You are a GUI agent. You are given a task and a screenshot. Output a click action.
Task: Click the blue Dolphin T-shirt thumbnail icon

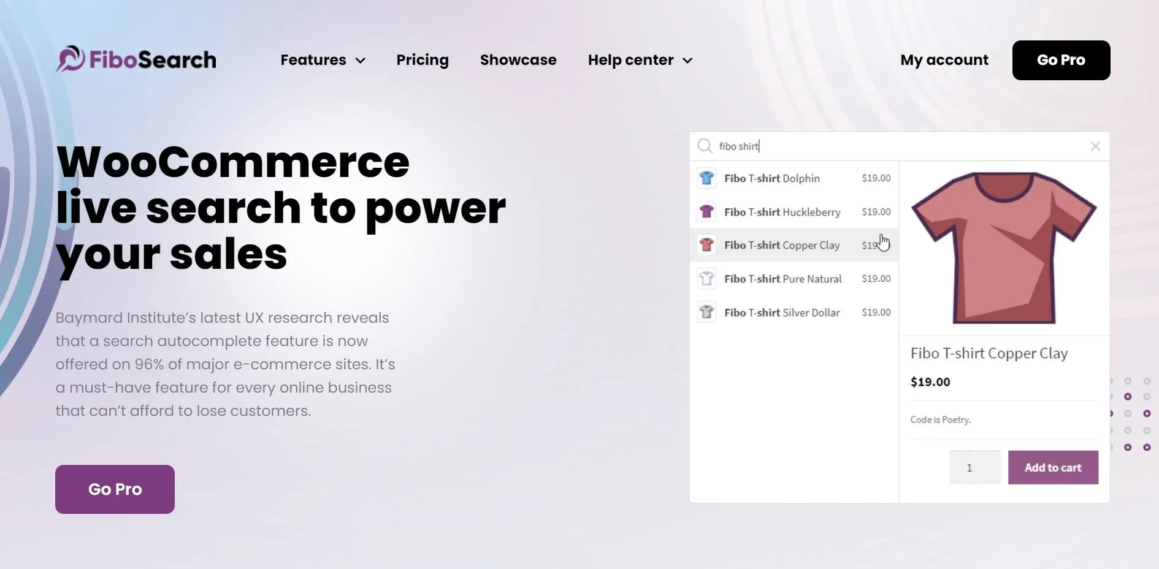tap(706, 178)
